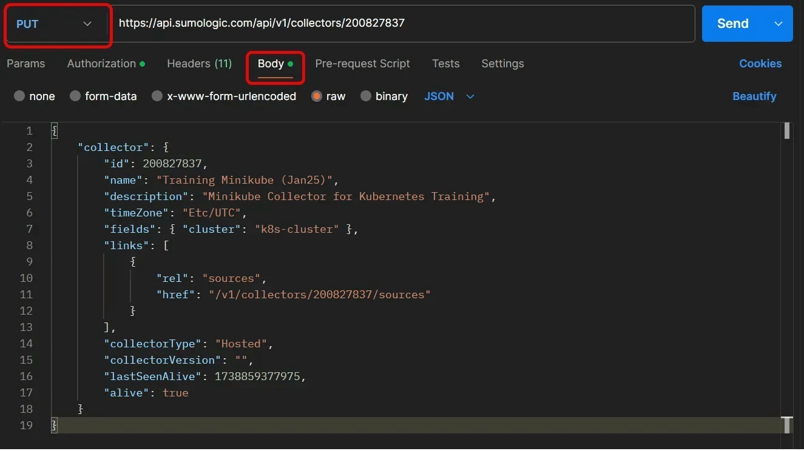Screen dimensions: 804x451
Task: Click Beautify to format the JSON
Action: coord(754,96)
